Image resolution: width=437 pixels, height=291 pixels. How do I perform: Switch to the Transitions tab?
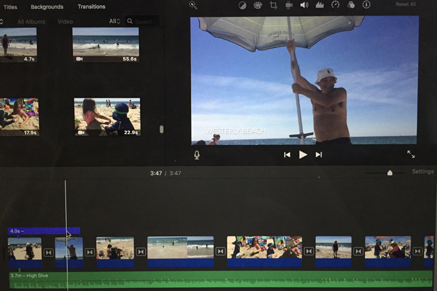pyautogui.click(x=91, y=7)
